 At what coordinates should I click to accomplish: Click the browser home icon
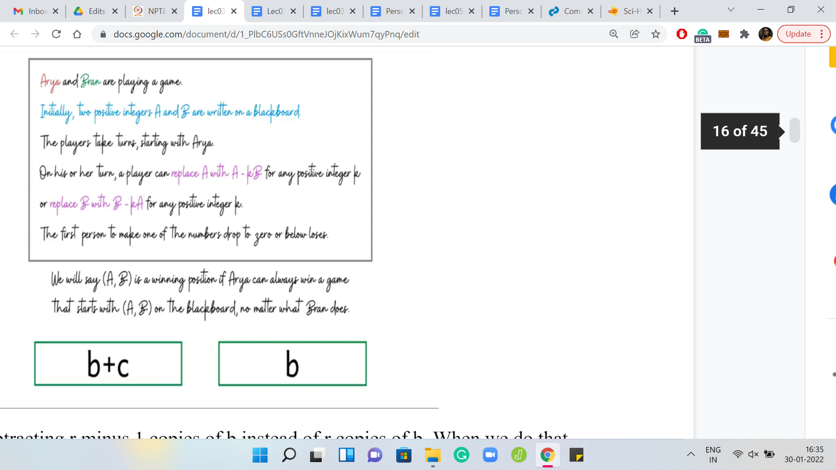(77, 34)
